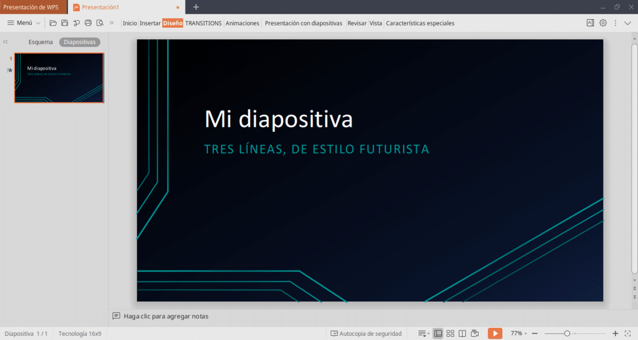Viewport: 638px width, 340px height.
Task: Toggle Autocopia de seguridad backup
Action: pyautogui.click(x=366, y=334)
